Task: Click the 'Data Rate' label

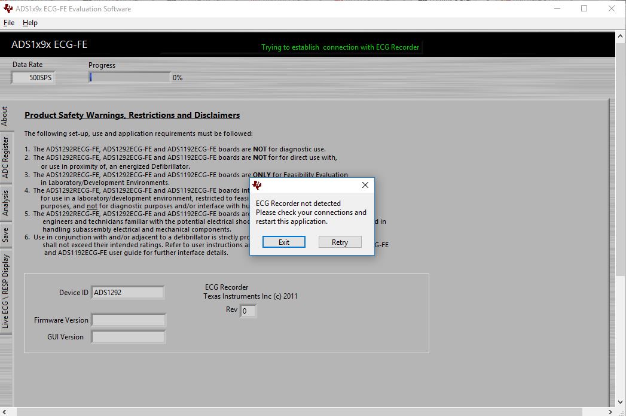Action: 28,64
